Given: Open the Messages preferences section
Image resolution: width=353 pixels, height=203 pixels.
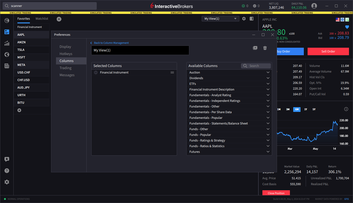Looking at the screenshot, I should [x=67, y=75].
